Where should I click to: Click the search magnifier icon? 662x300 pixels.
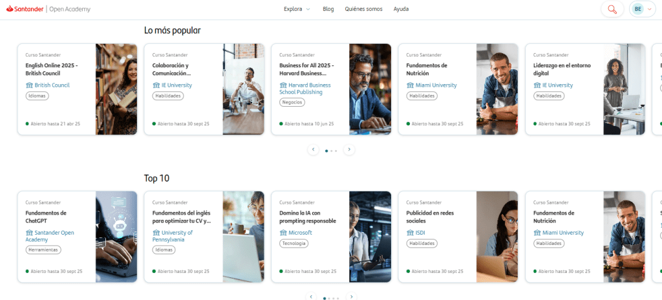611,9
